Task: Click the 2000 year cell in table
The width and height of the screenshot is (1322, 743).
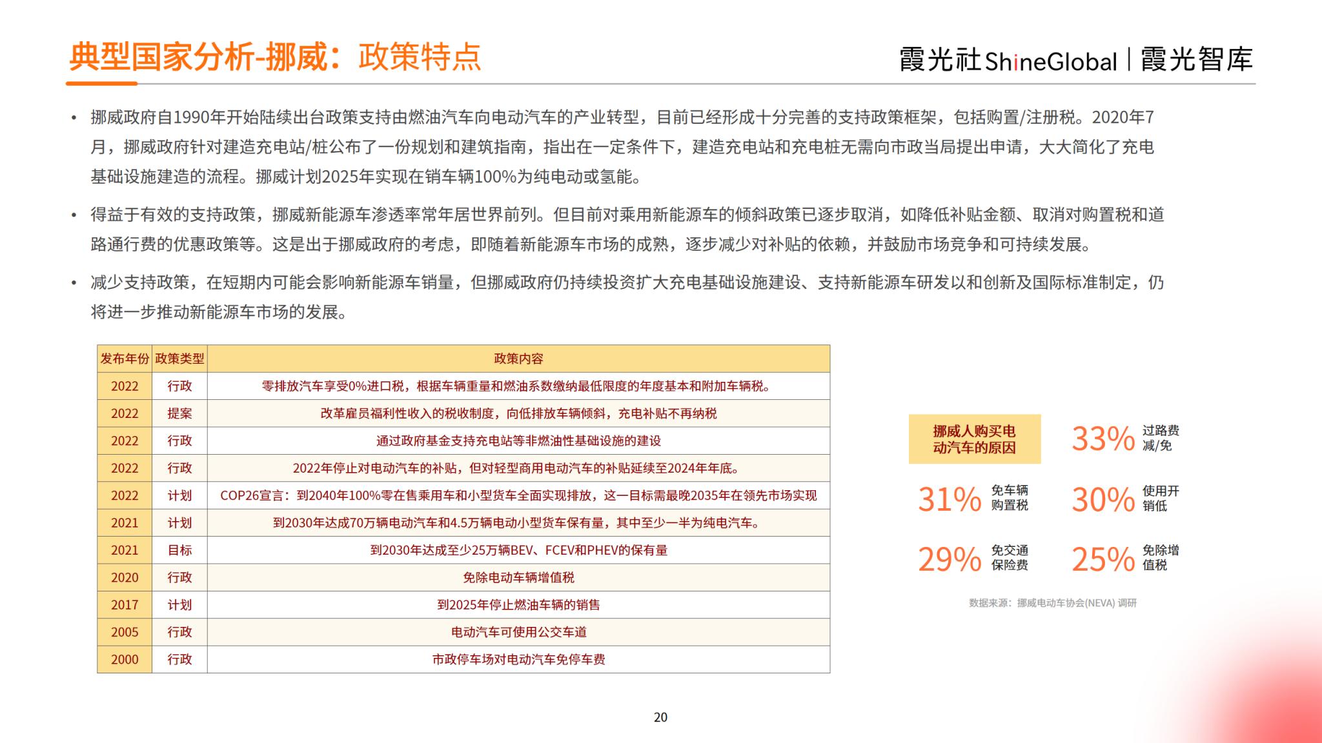Action: pyautogui.click(x=125, y=659)
